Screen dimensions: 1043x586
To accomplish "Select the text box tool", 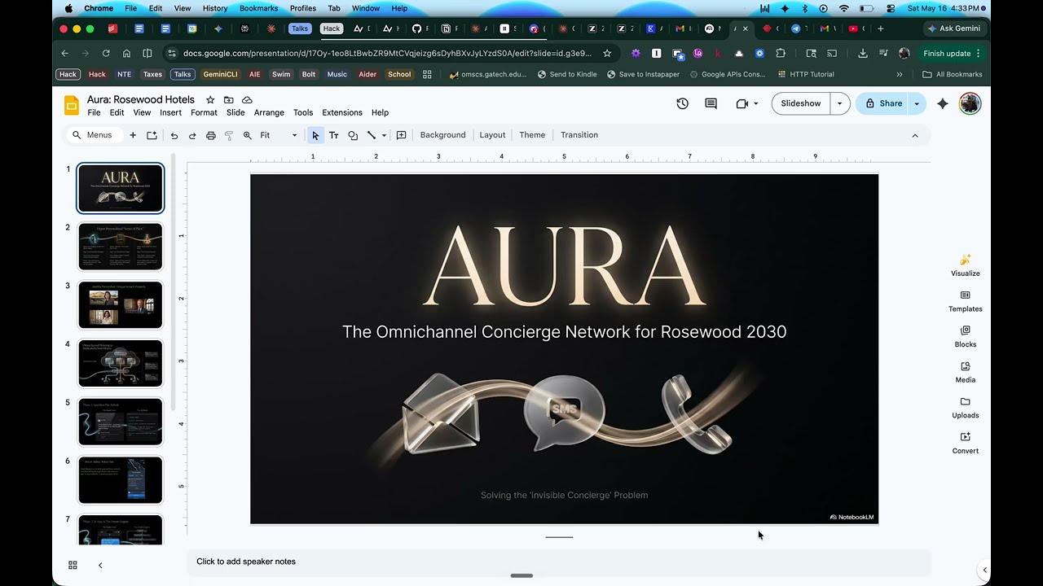I will coord(333,135).
